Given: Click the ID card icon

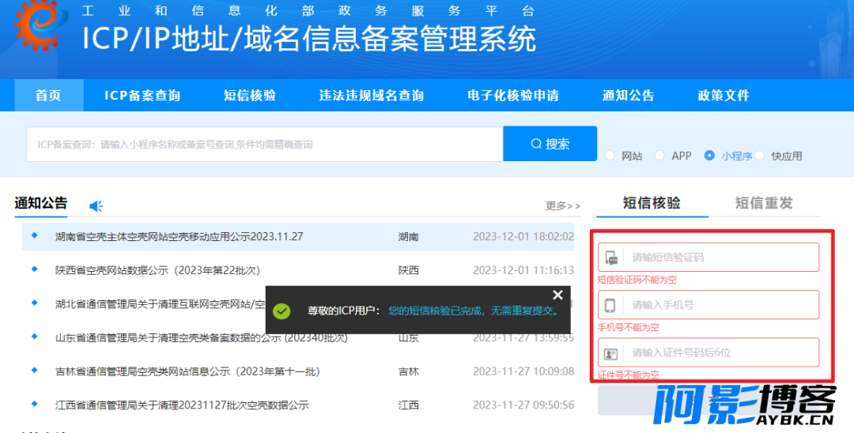Looking at the screenshot, I should coord(611,353).
